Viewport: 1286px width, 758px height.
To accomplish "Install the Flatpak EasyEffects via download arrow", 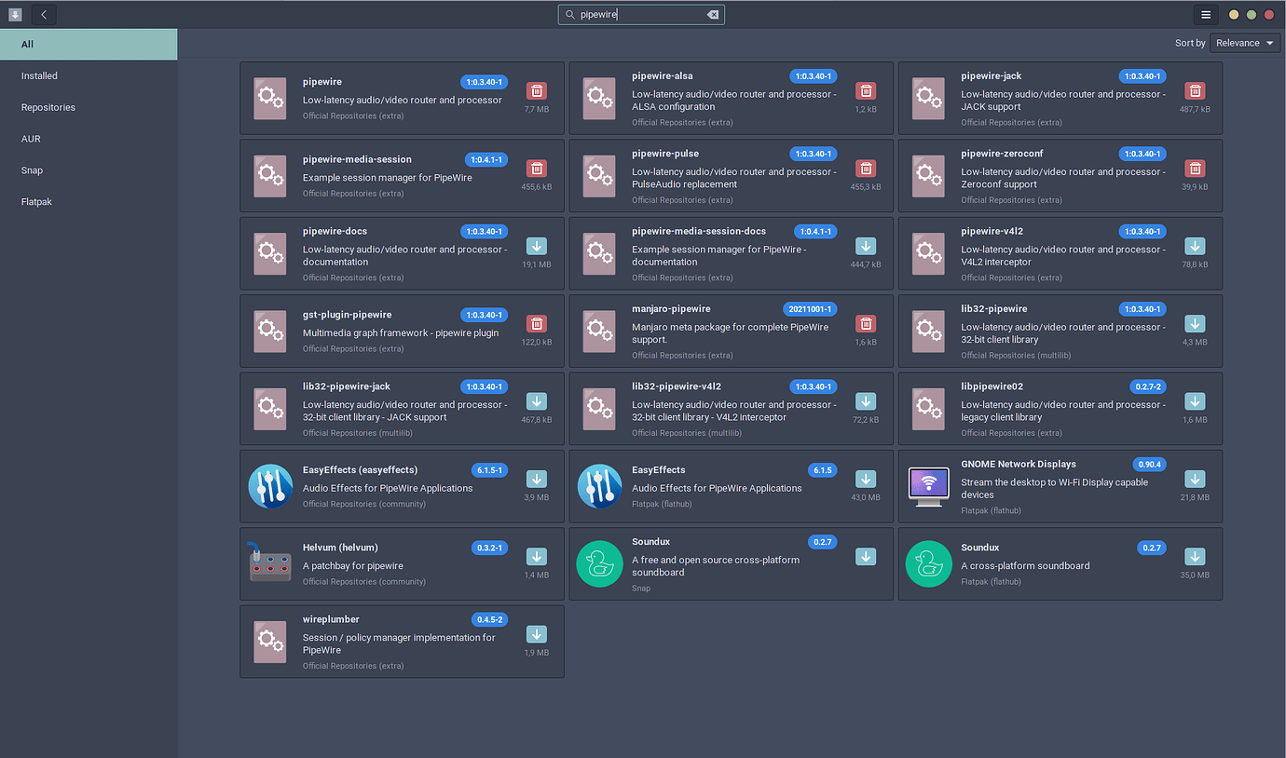I will (866, 479).
